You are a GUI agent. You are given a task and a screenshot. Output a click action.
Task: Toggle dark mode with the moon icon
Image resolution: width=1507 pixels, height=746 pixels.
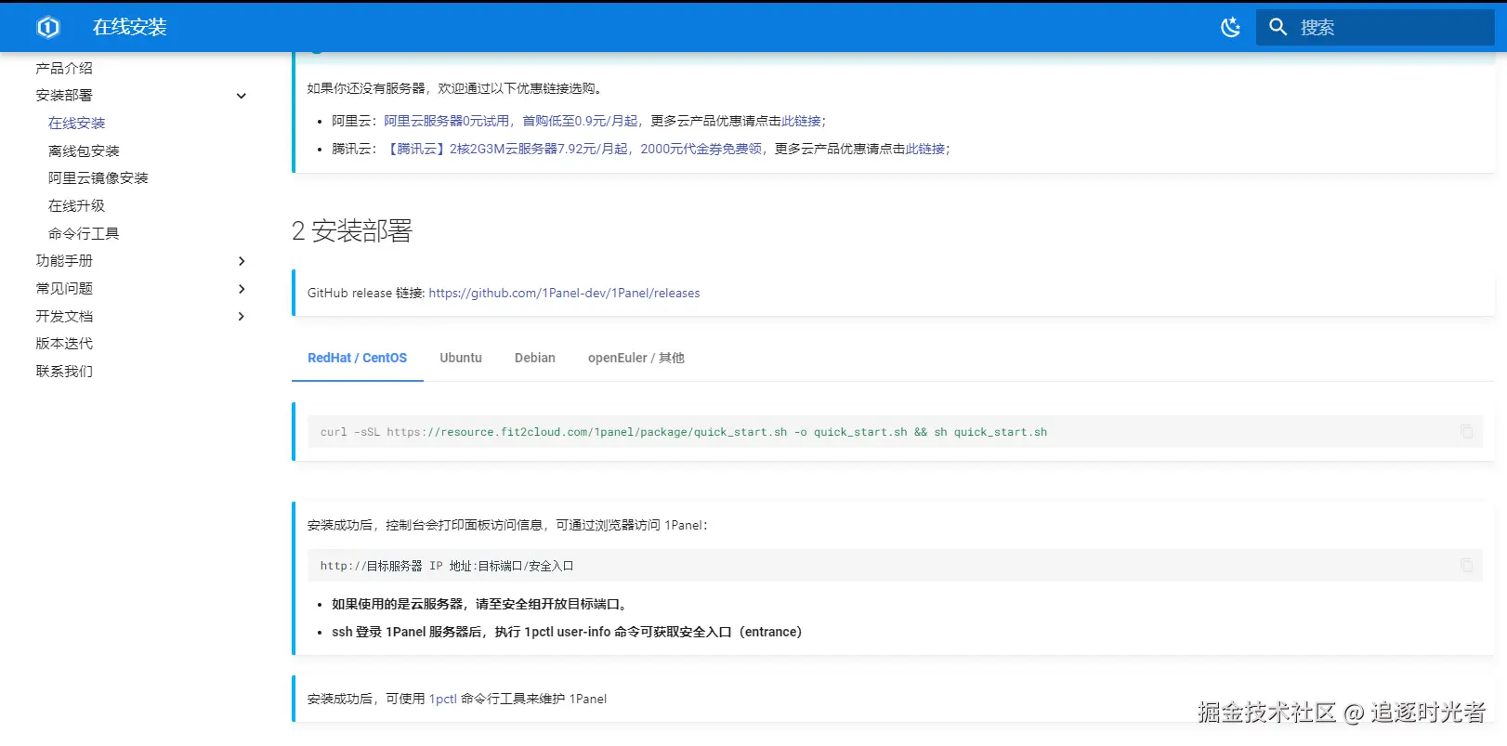coord(1230,27)
